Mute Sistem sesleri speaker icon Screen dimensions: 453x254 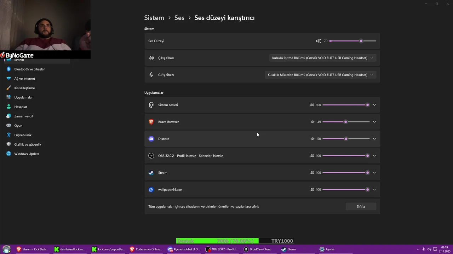click(312, 105)
